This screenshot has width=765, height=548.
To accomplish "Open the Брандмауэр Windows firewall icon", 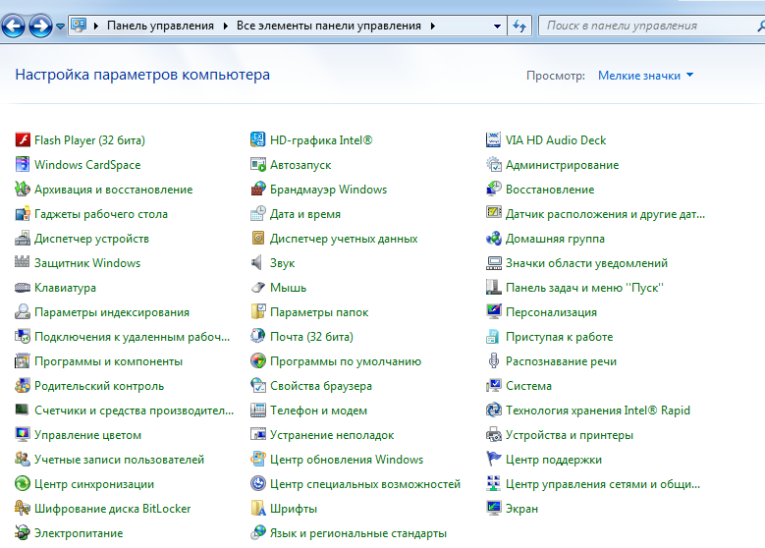I will point(258,189).
